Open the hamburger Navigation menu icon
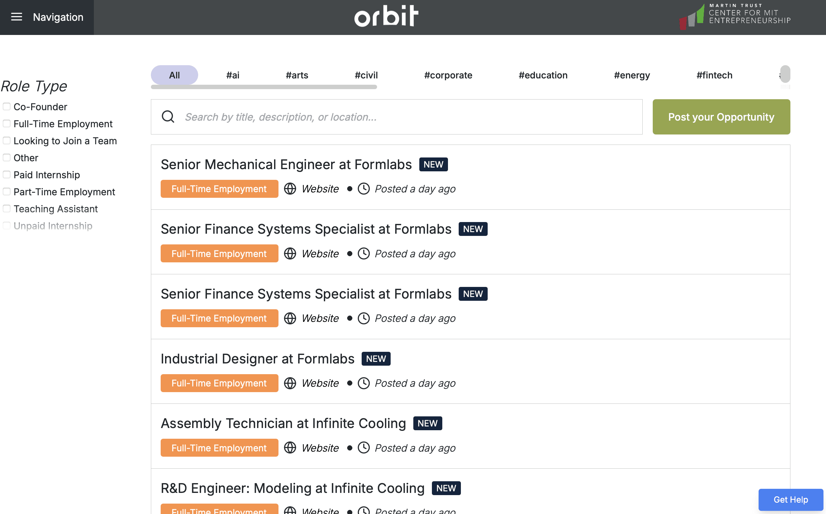The image size is (826, 514). [x=16, y=17]
